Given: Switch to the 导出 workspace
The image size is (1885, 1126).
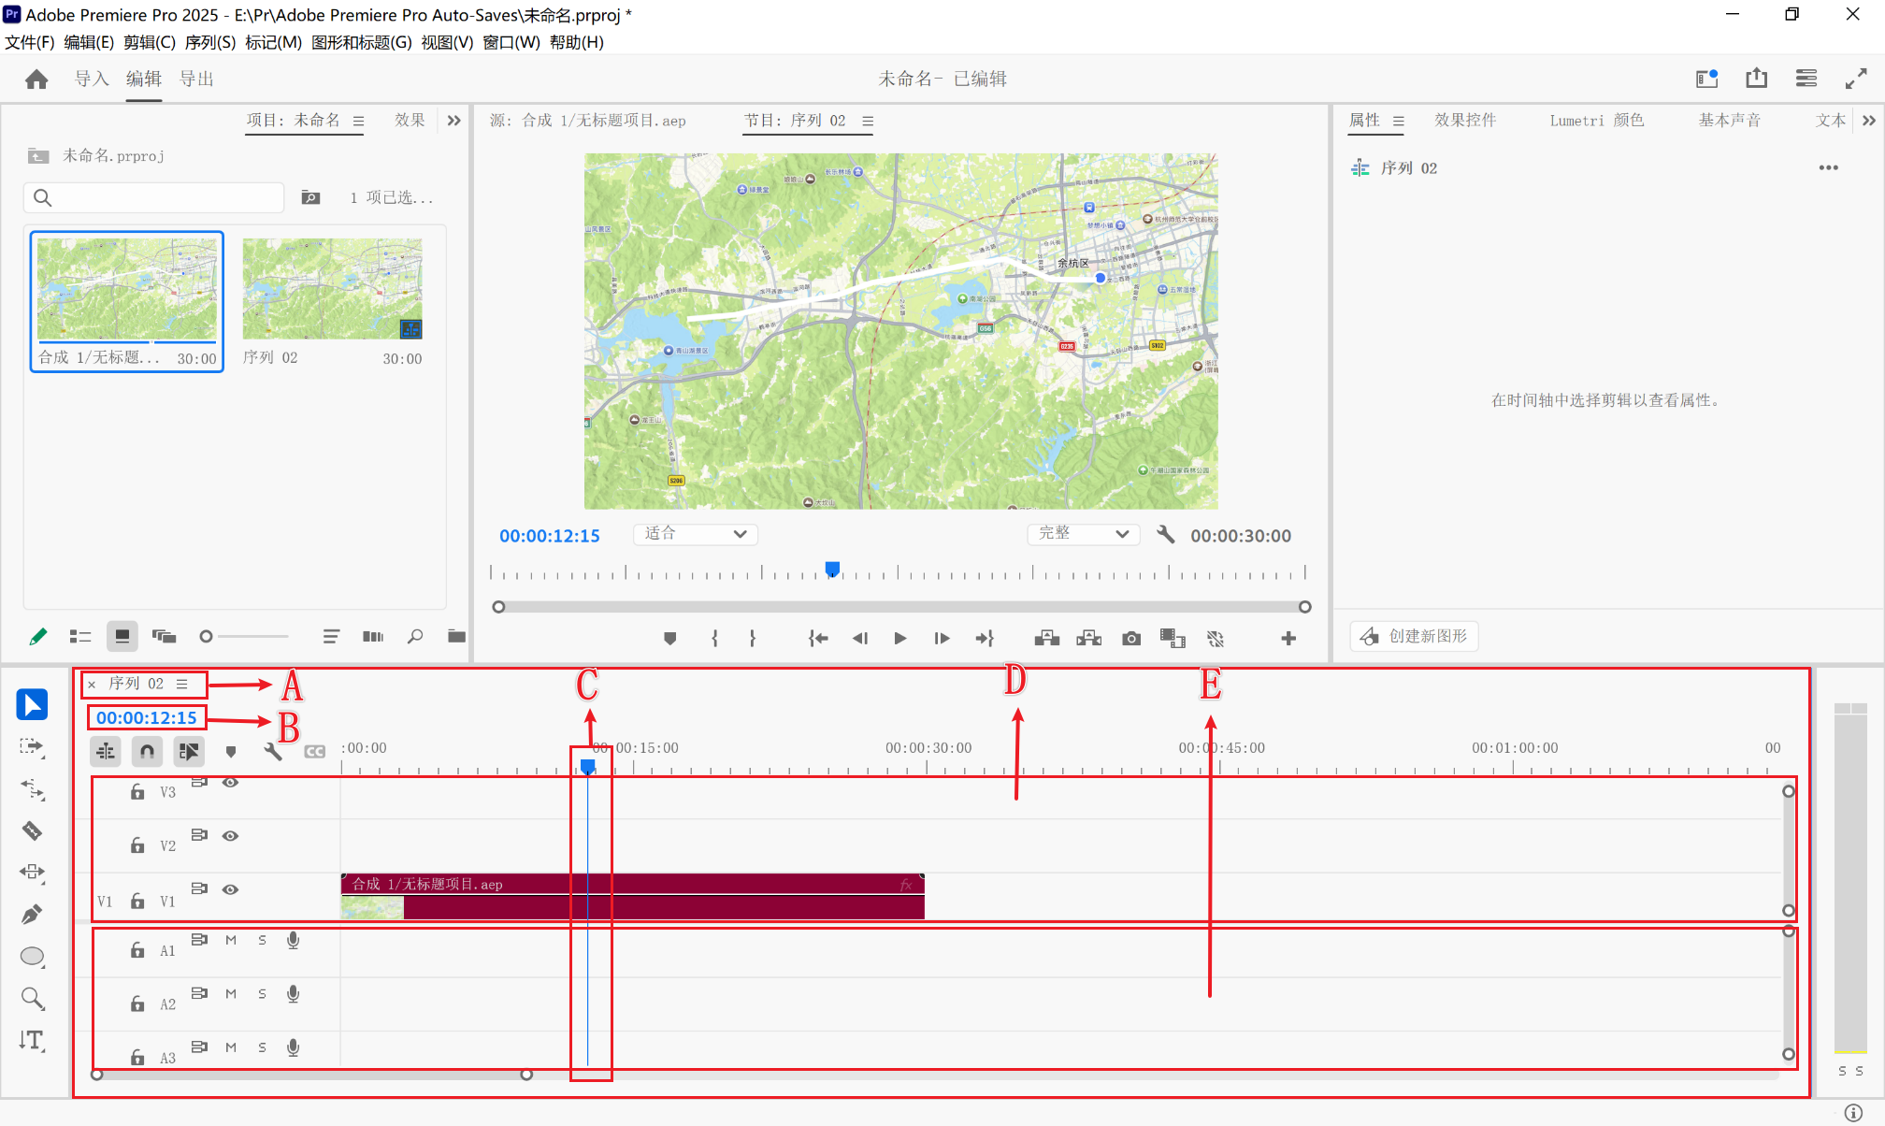Looking at the screenshot, I should [196, 79].
